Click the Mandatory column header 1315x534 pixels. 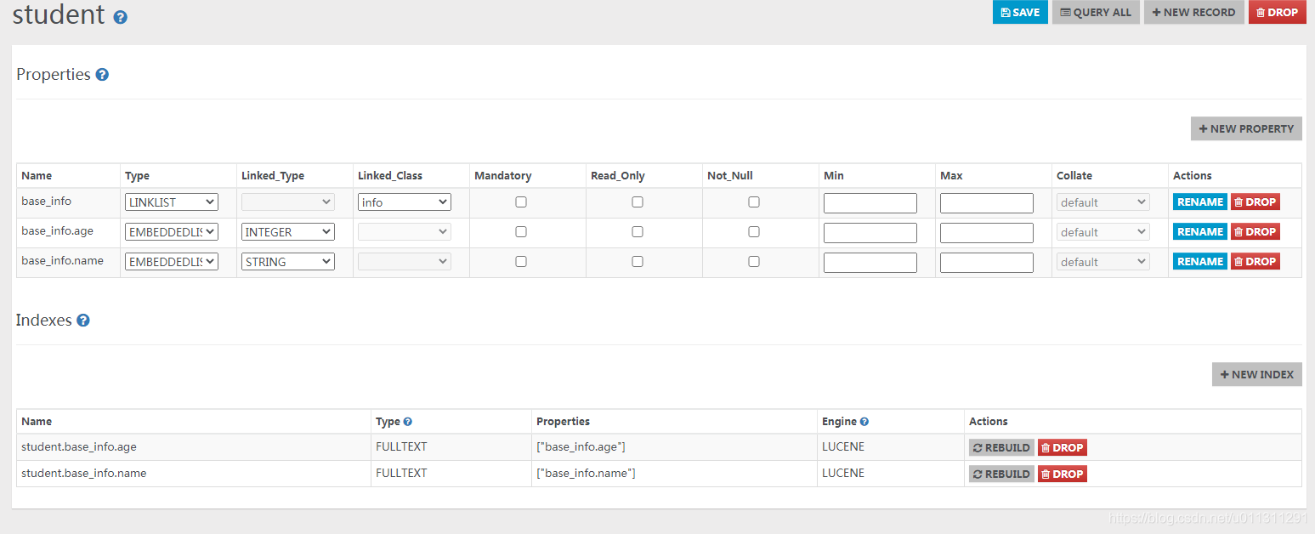point(503,176)
